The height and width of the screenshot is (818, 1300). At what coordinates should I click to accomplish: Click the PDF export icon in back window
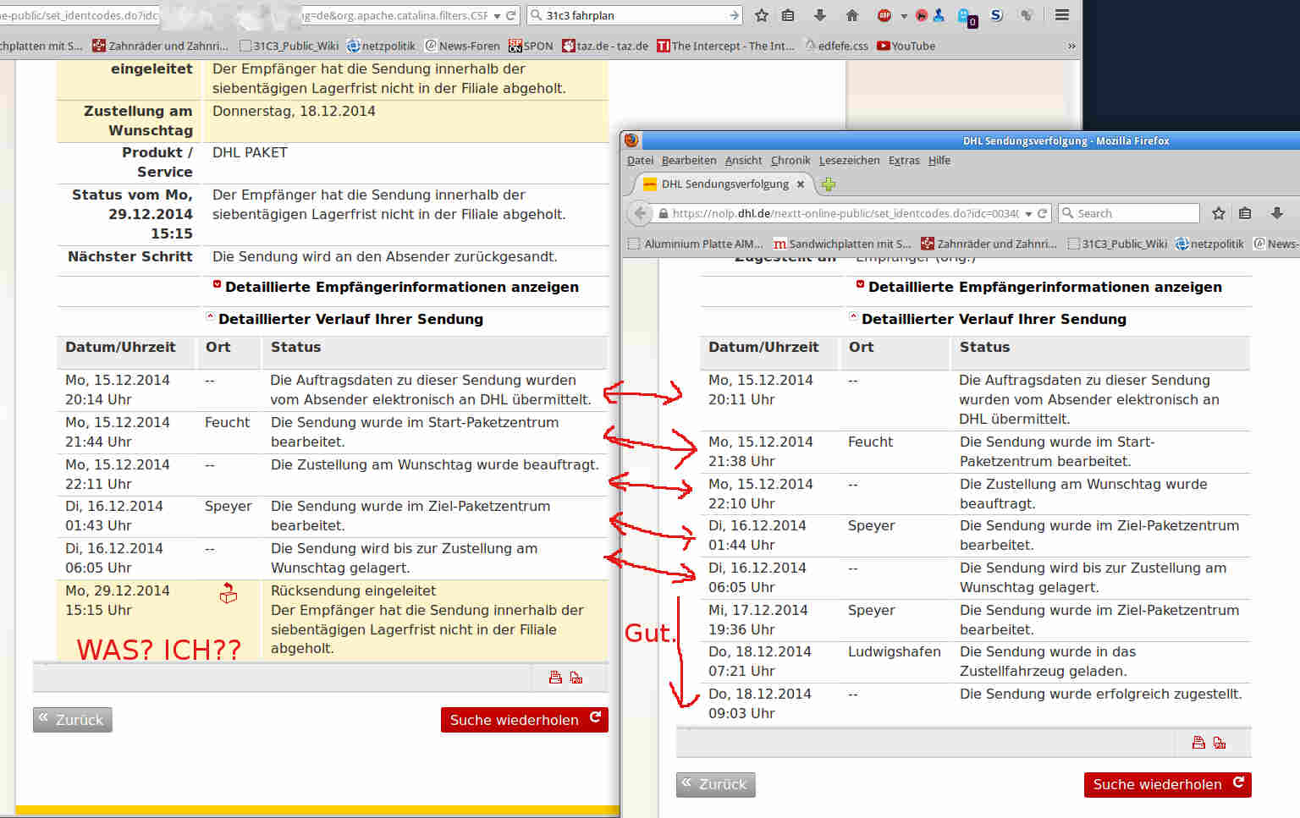coord(576,677)
